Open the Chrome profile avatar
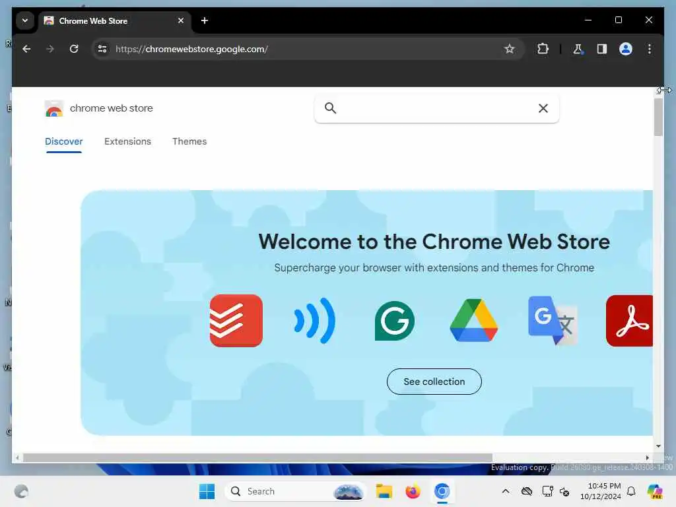 (x=626, y=49)
